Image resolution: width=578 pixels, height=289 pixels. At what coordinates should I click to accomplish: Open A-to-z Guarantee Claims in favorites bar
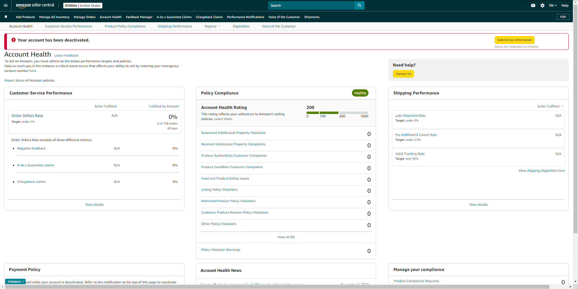[x=174, y=17]
